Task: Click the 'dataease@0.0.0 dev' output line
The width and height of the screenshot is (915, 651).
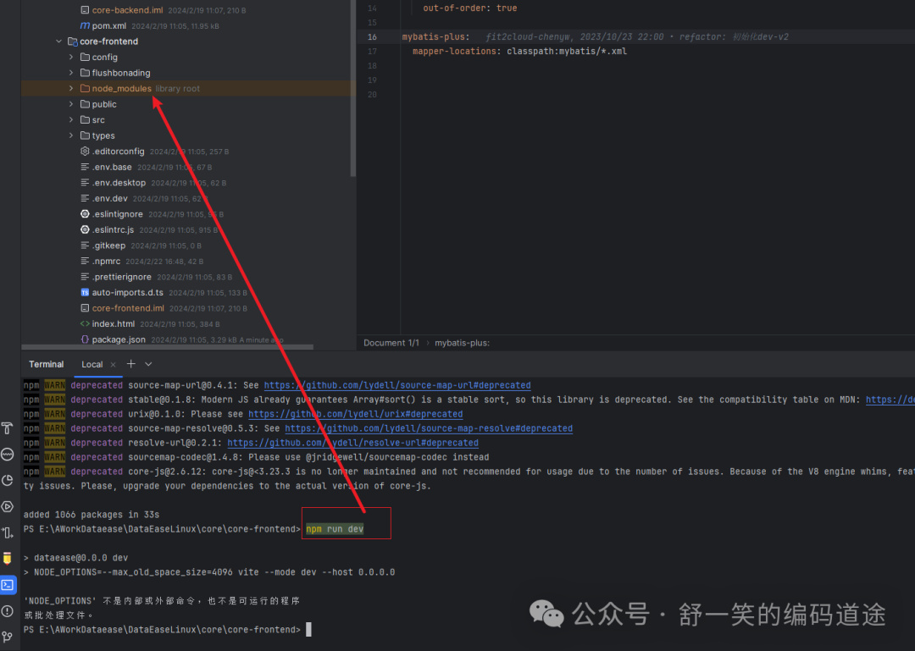Action: tap(75, 558)
